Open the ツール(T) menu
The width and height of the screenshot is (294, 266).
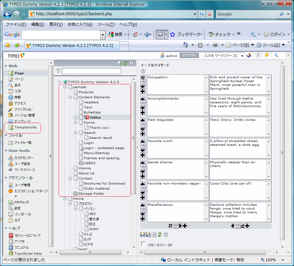pos(106,24)
